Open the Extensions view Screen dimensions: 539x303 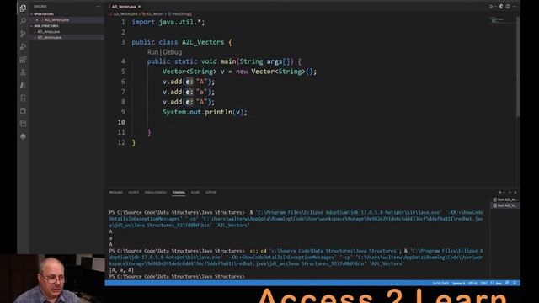(23, 60)
